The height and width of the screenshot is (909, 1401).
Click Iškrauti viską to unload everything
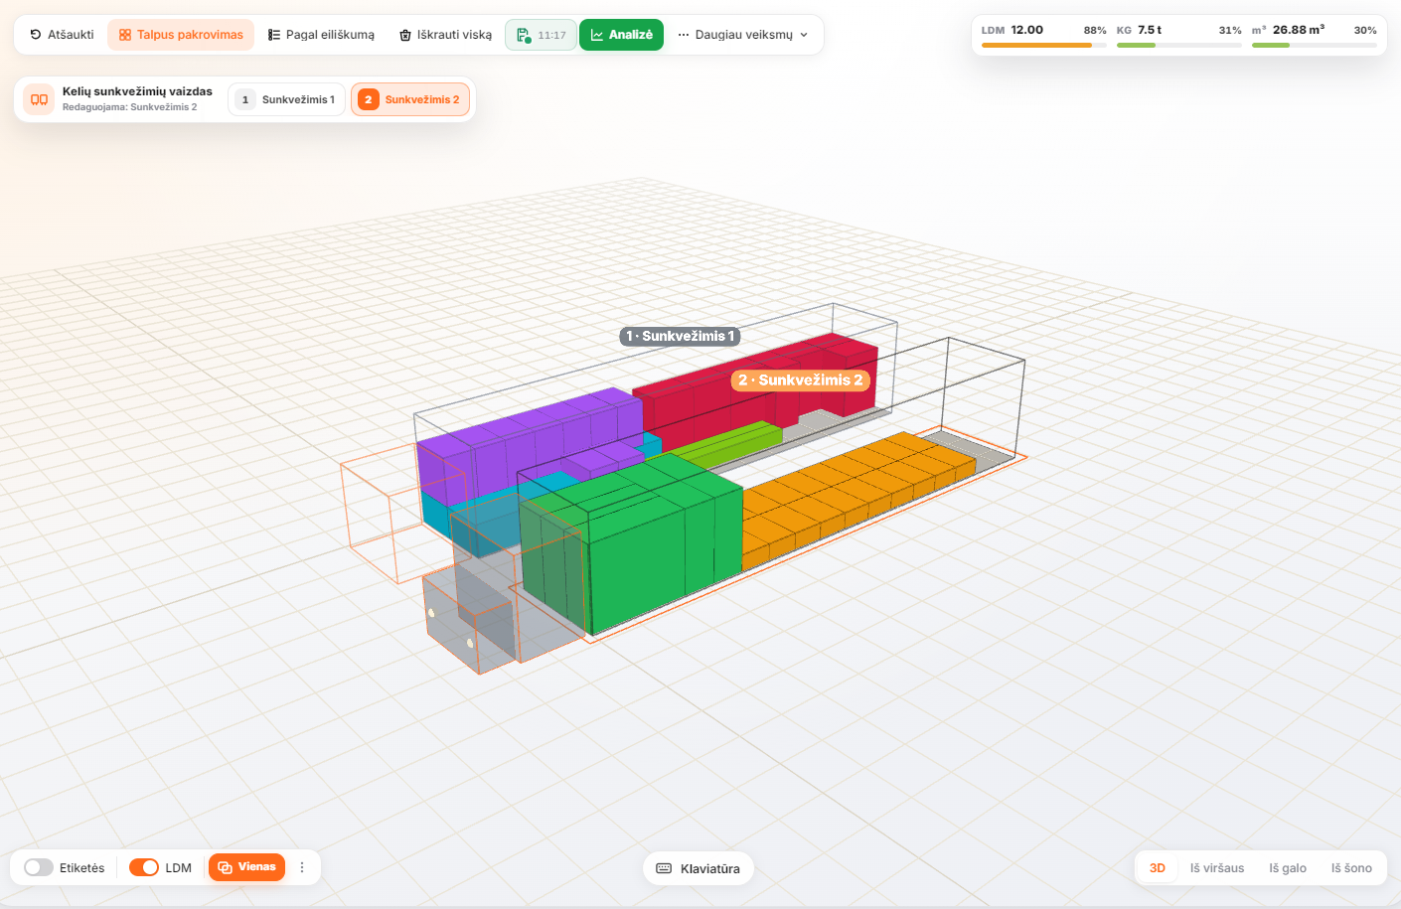pos(445,35)
